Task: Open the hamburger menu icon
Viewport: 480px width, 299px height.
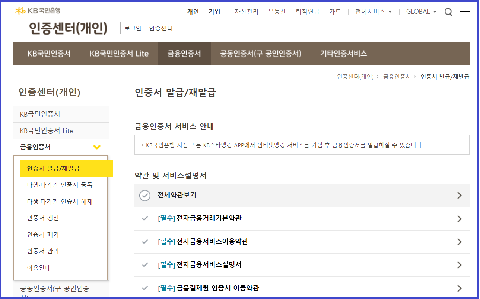Action: point(465,12)
